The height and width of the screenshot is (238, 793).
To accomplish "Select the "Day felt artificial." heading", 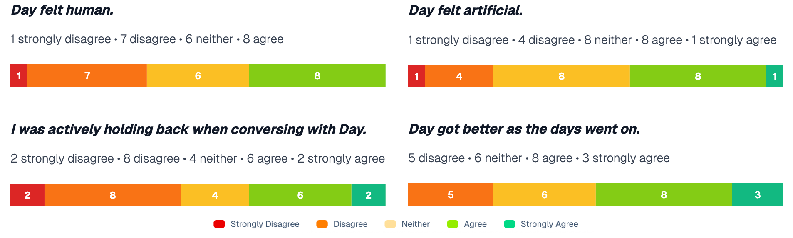I will (x=466, y=10).
